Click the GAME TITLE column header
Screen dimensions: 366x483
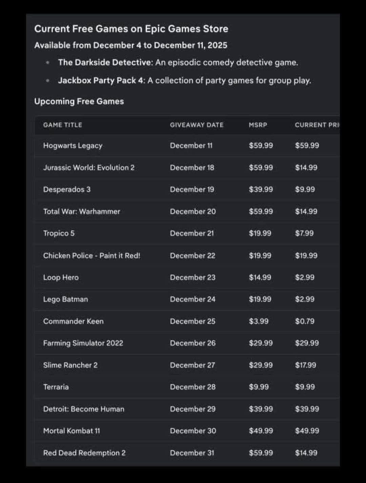(62, 125)
